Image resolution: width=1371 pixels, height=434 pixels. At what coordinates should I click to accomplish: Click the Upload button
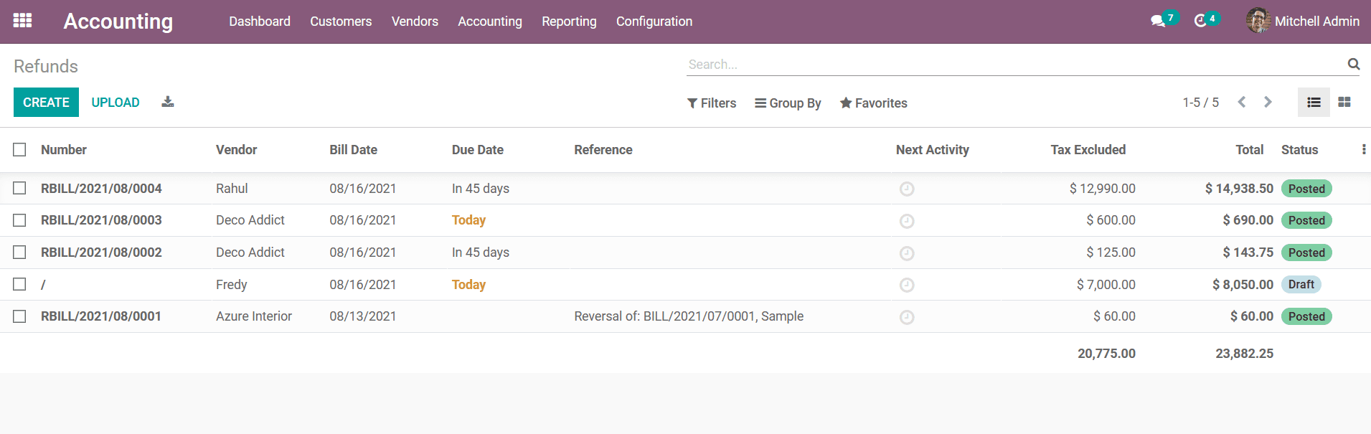point(116,103)
